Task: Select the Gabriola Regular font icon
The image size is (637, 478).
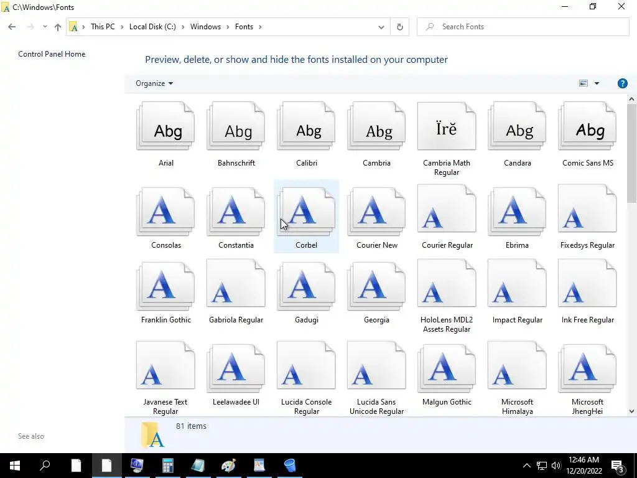Action: (x=236, y=284)
